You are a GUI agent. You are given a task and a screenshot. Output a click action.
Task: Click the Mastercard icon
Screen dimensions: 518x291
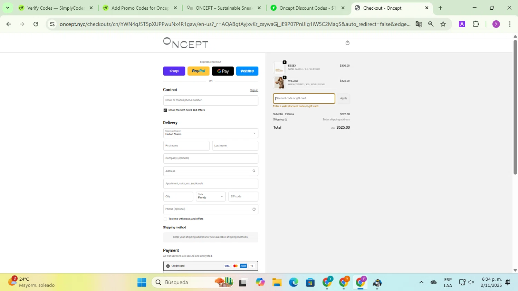coord(236,266)
